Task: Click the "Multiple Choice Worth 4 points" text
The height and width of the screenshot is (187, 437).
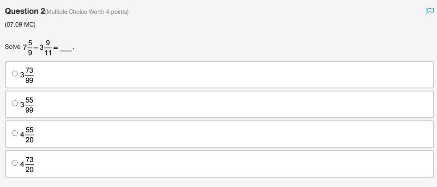Action: [x=87, y=12]
